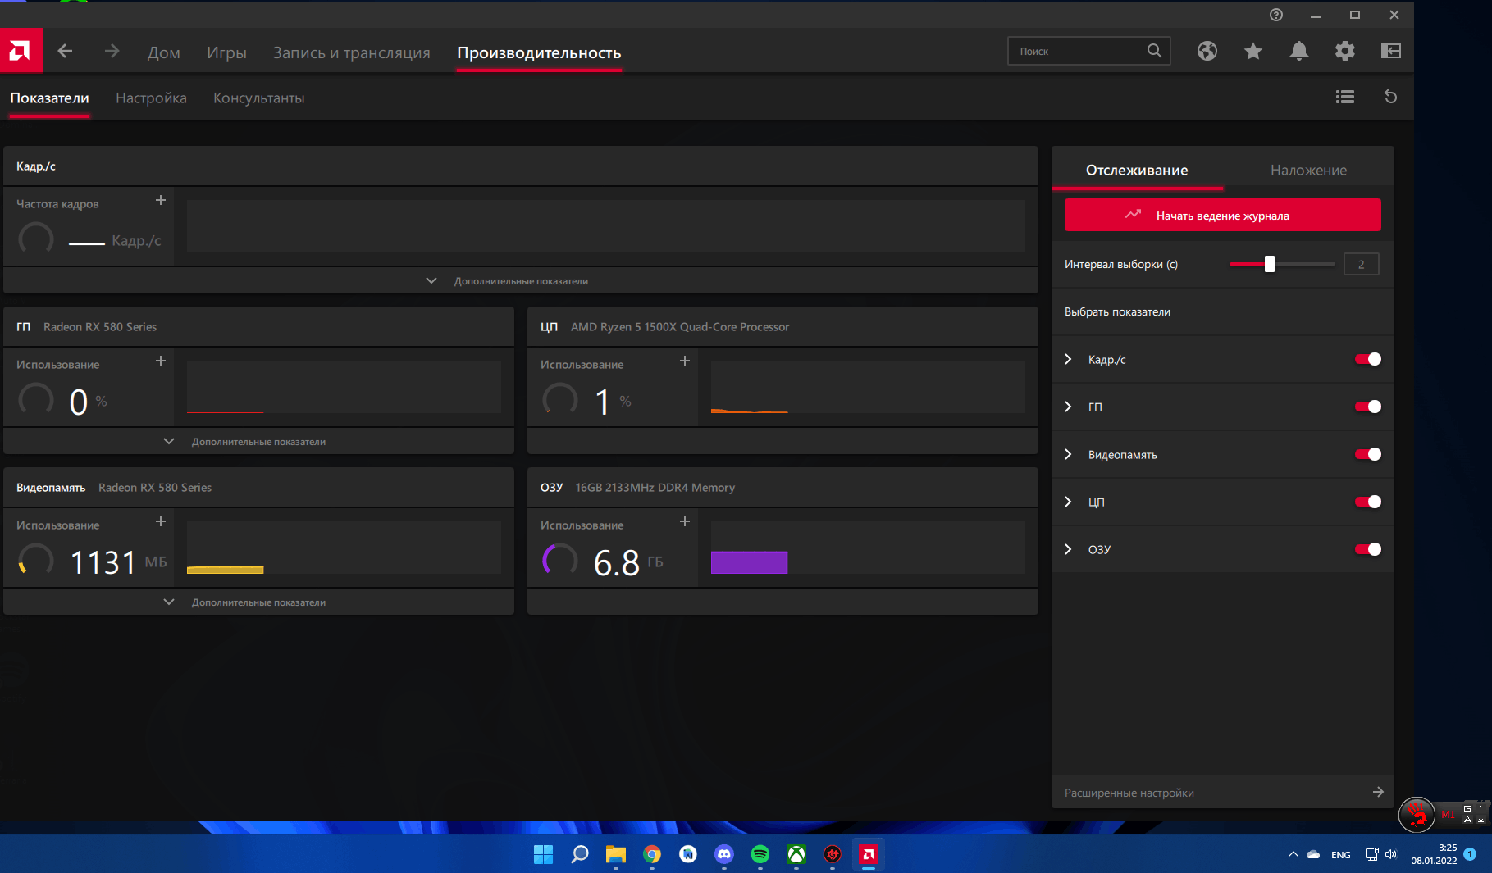This screenshot has width=1492, height=873.
Task: Toggle Кадр./с tracking switch
Action: coord(1367,359)
